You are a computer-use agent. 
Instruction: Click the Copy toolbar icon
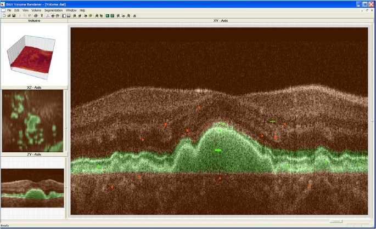click(x=25, y=15)
